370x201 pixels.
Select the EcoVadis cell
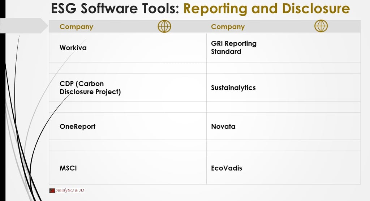(x=283, y=168)
